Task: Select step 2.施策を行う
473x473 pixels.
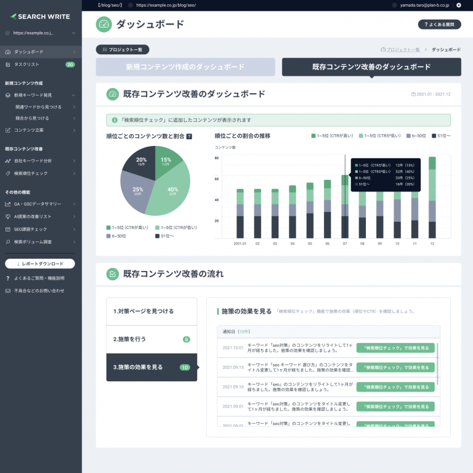Action: (x=152, y=339)
